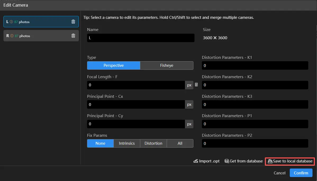Switch camera type to Fisheye
Image resolution: width=317 pixels, height=181 pixels.
[167, 65]
